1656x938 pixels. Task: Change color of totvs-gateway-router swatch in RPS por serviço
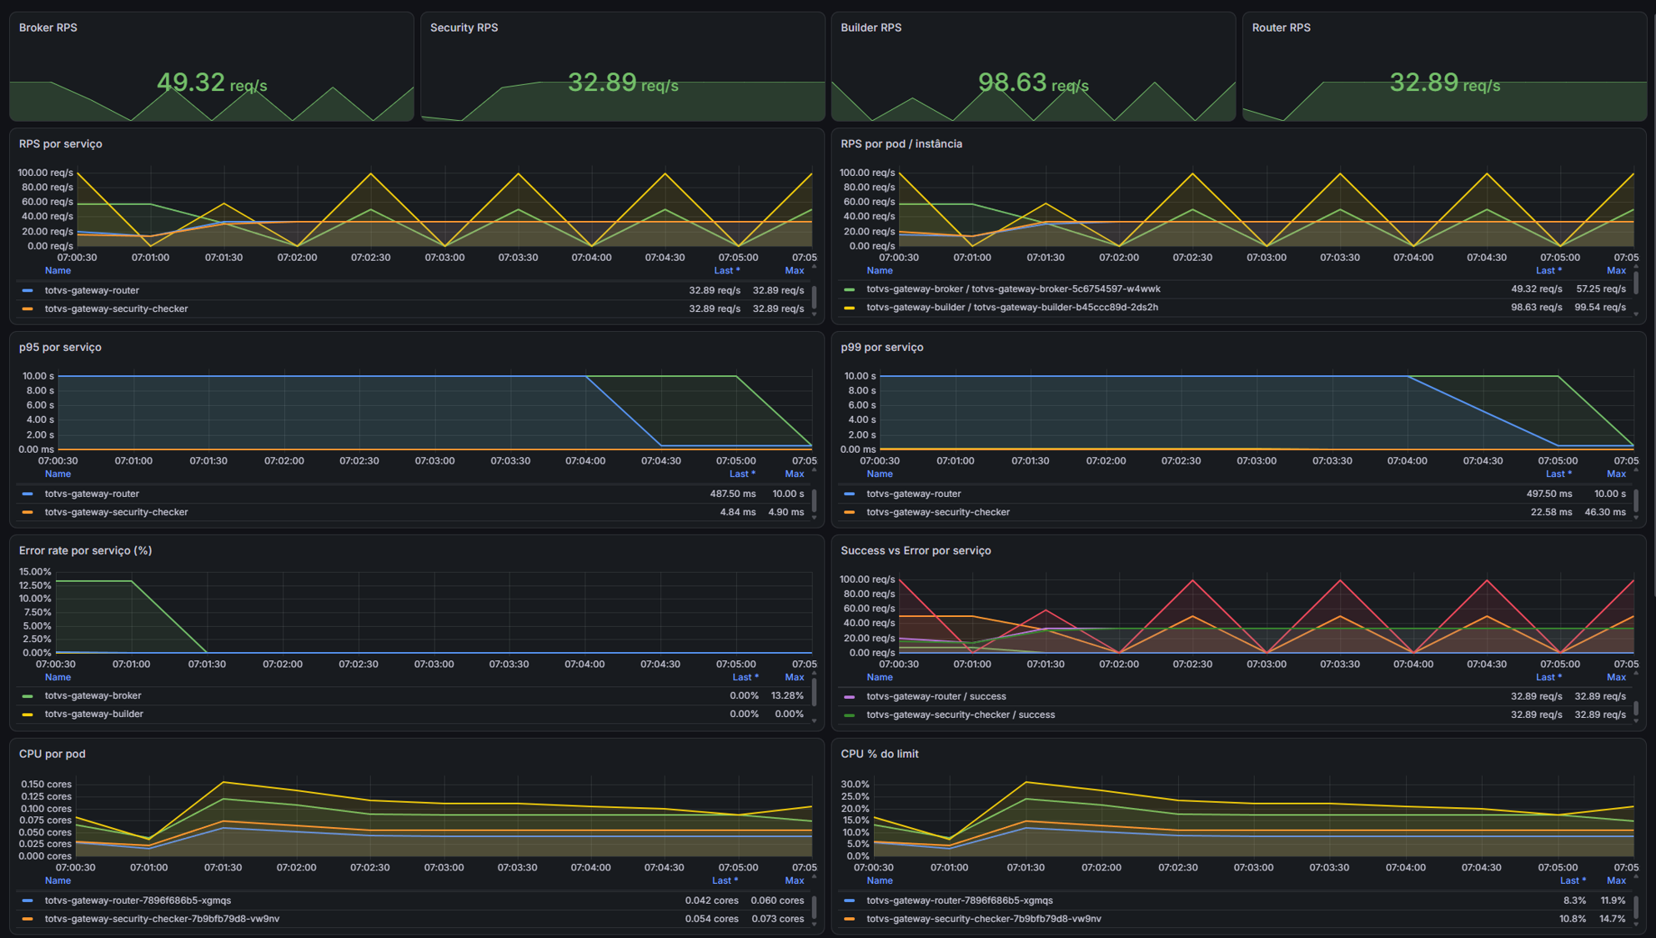(x=28, y=290)
